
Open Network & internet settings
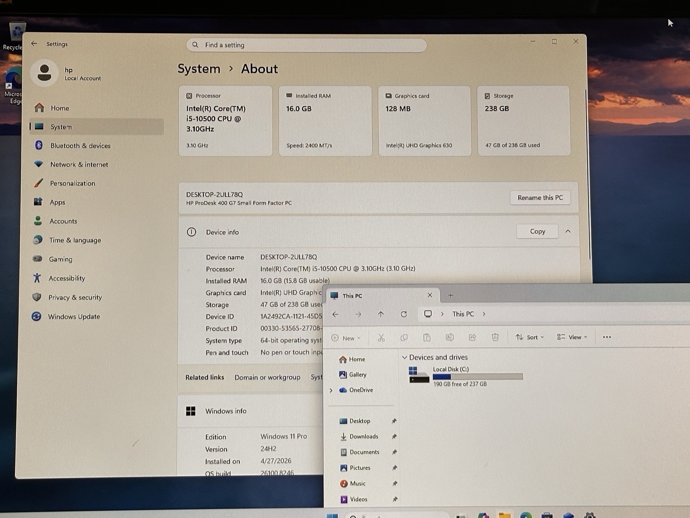pyautogui.click(x=97, y=164)
